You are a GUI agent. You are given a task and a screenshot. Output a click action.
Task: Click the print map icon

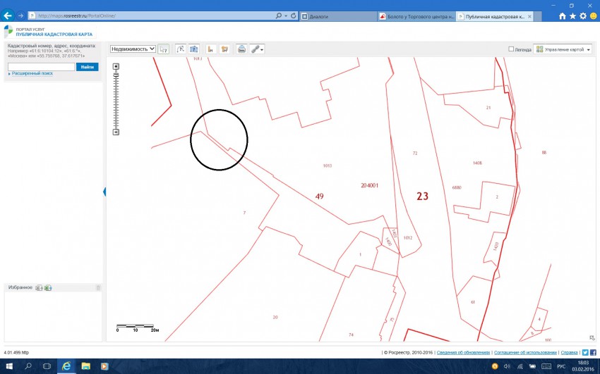point(241,49)
